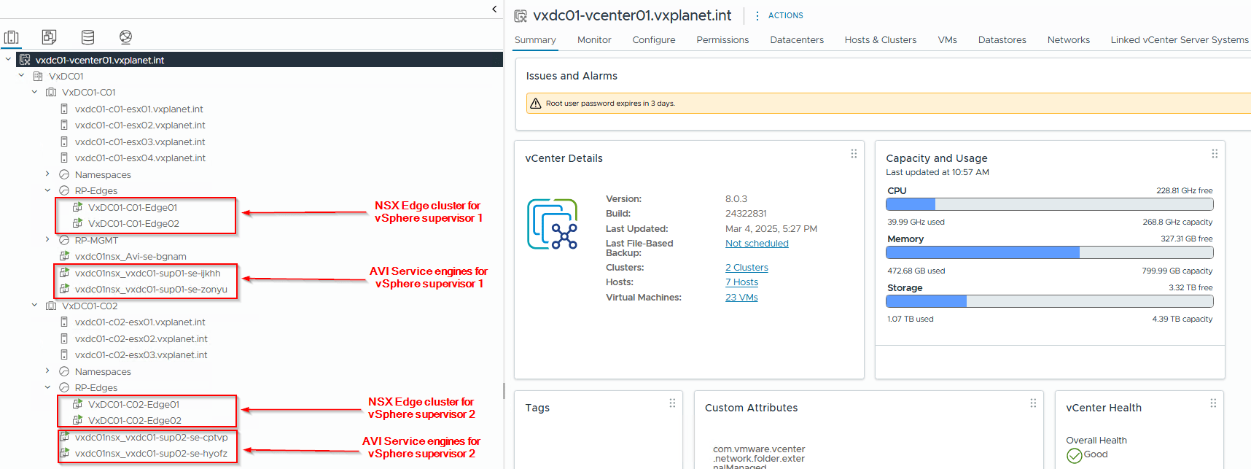Collapse the vxdc01-vcenter01.vxplanet.int tree root
Viewport: 1251px width, 469px height.
click(x=8, y=59)
